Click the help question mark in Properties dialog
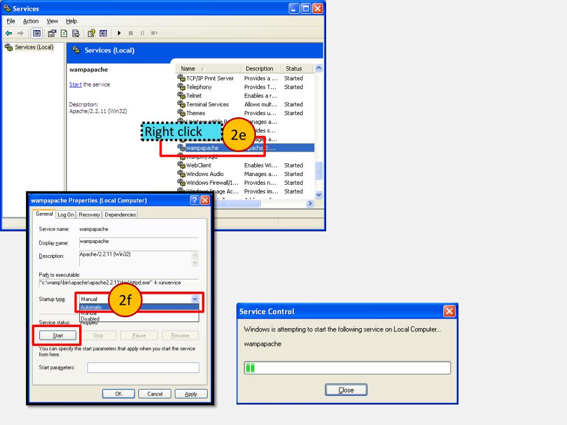567x425 pixels. [x=194, y=200]
